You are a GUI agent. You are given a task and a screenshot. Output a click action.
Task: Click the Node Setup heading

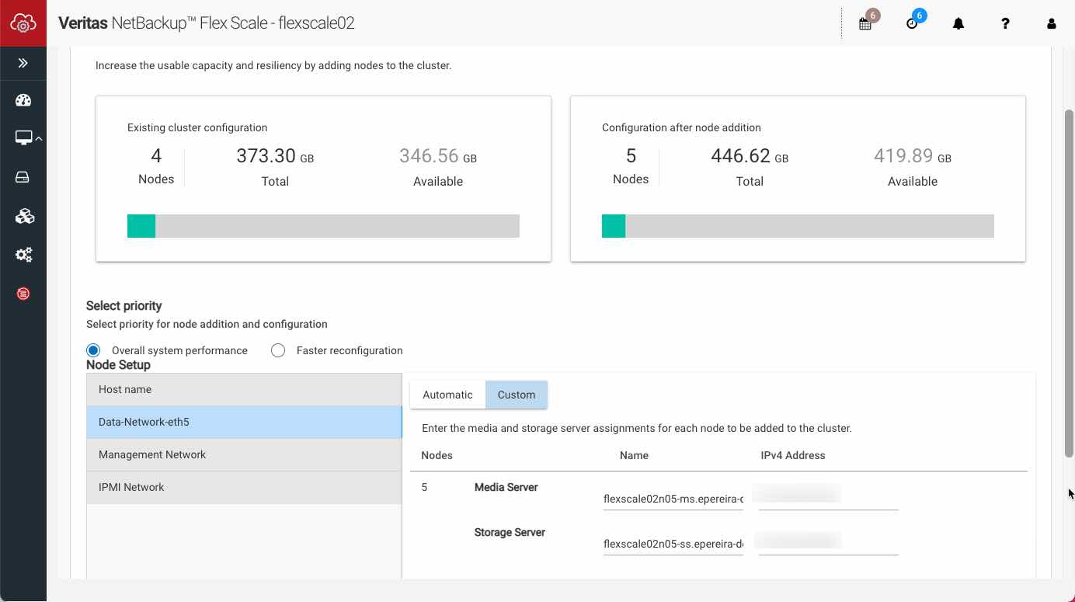118,365
